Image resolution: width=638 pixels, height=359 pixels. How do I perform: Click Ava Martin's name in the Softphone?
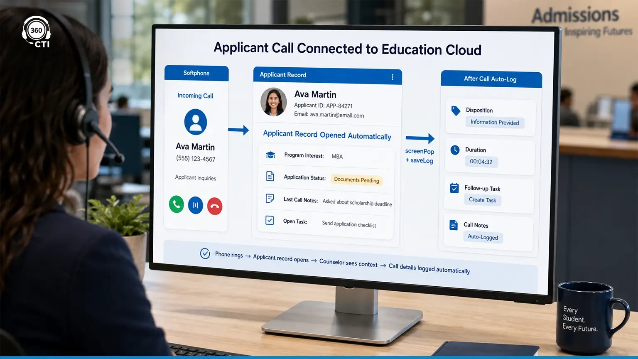(195, 147)
